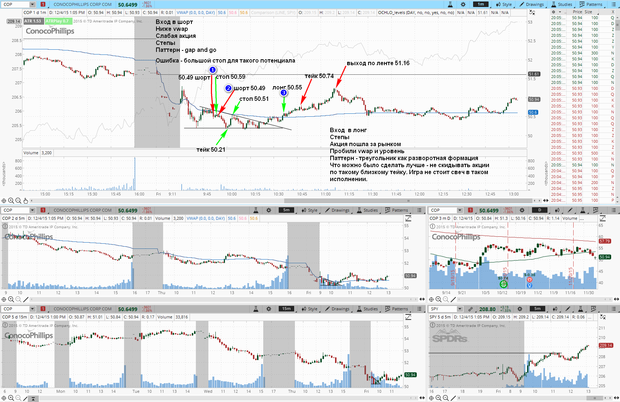Image resolution: width=620 pixels, height=402 pixels.
Task: Open the Style menu on 1m chart
Action: point(504,4)
